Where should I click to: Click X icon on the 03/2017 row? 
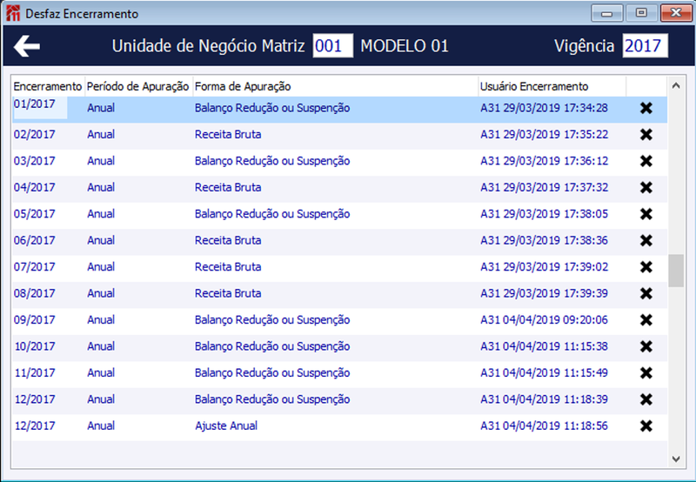click(646, 161)
